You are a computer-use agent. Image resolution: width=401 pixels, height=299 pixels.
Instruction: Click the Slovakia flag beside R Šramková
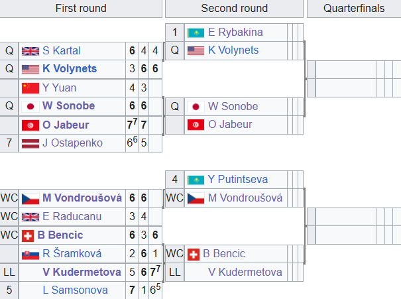click(x=30, y=253)
